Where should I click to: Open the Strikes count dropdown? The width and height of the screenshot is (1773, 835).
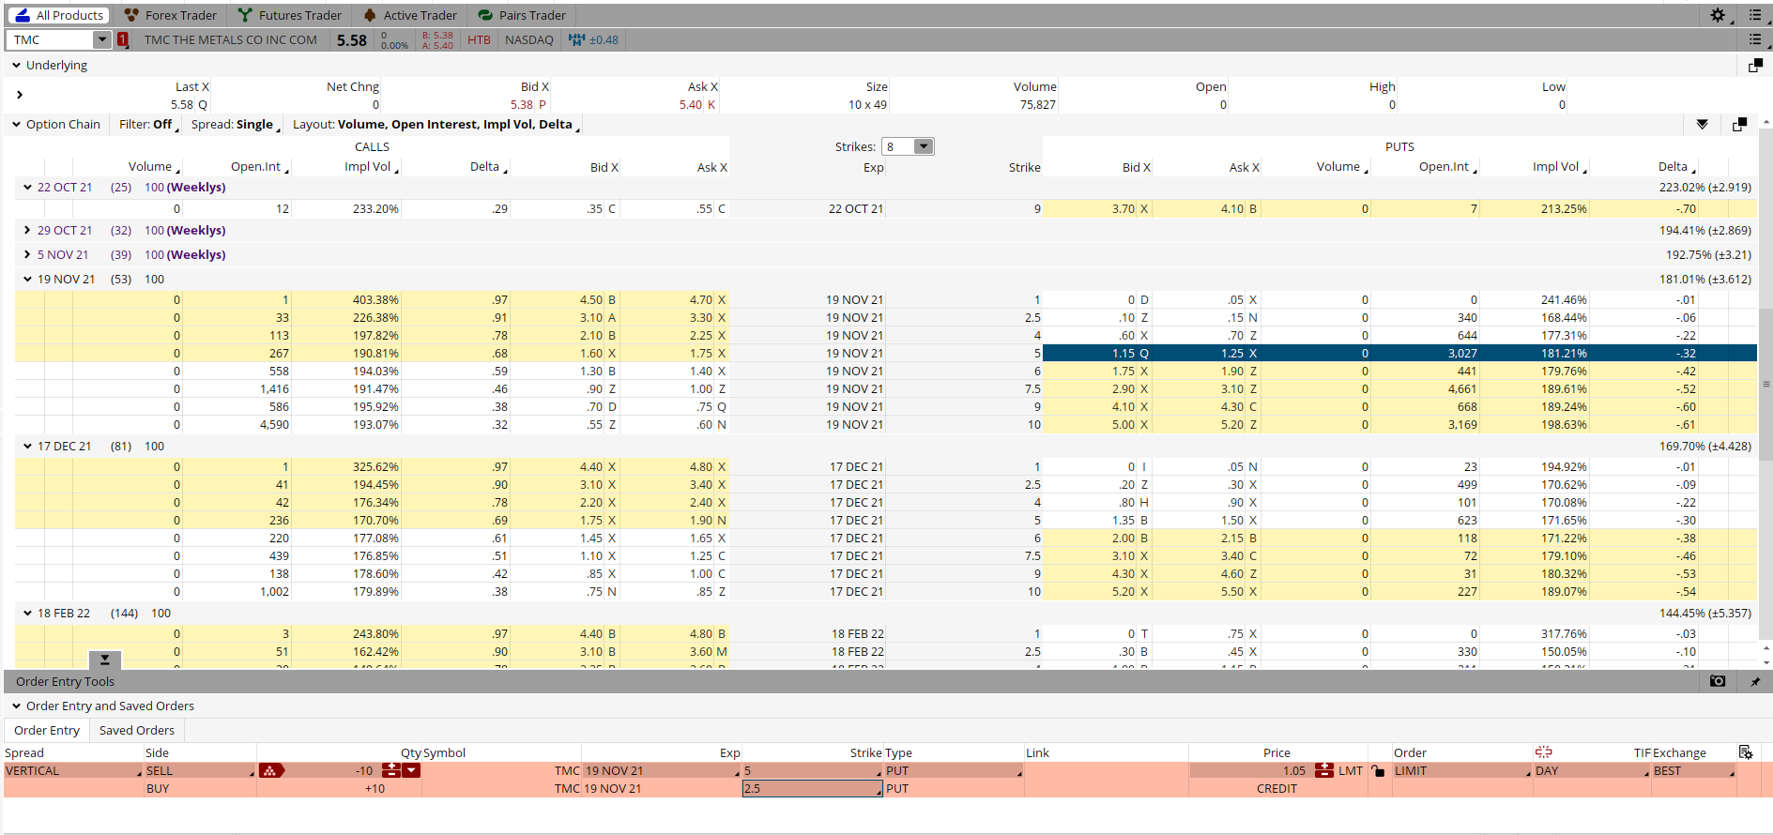923,146
